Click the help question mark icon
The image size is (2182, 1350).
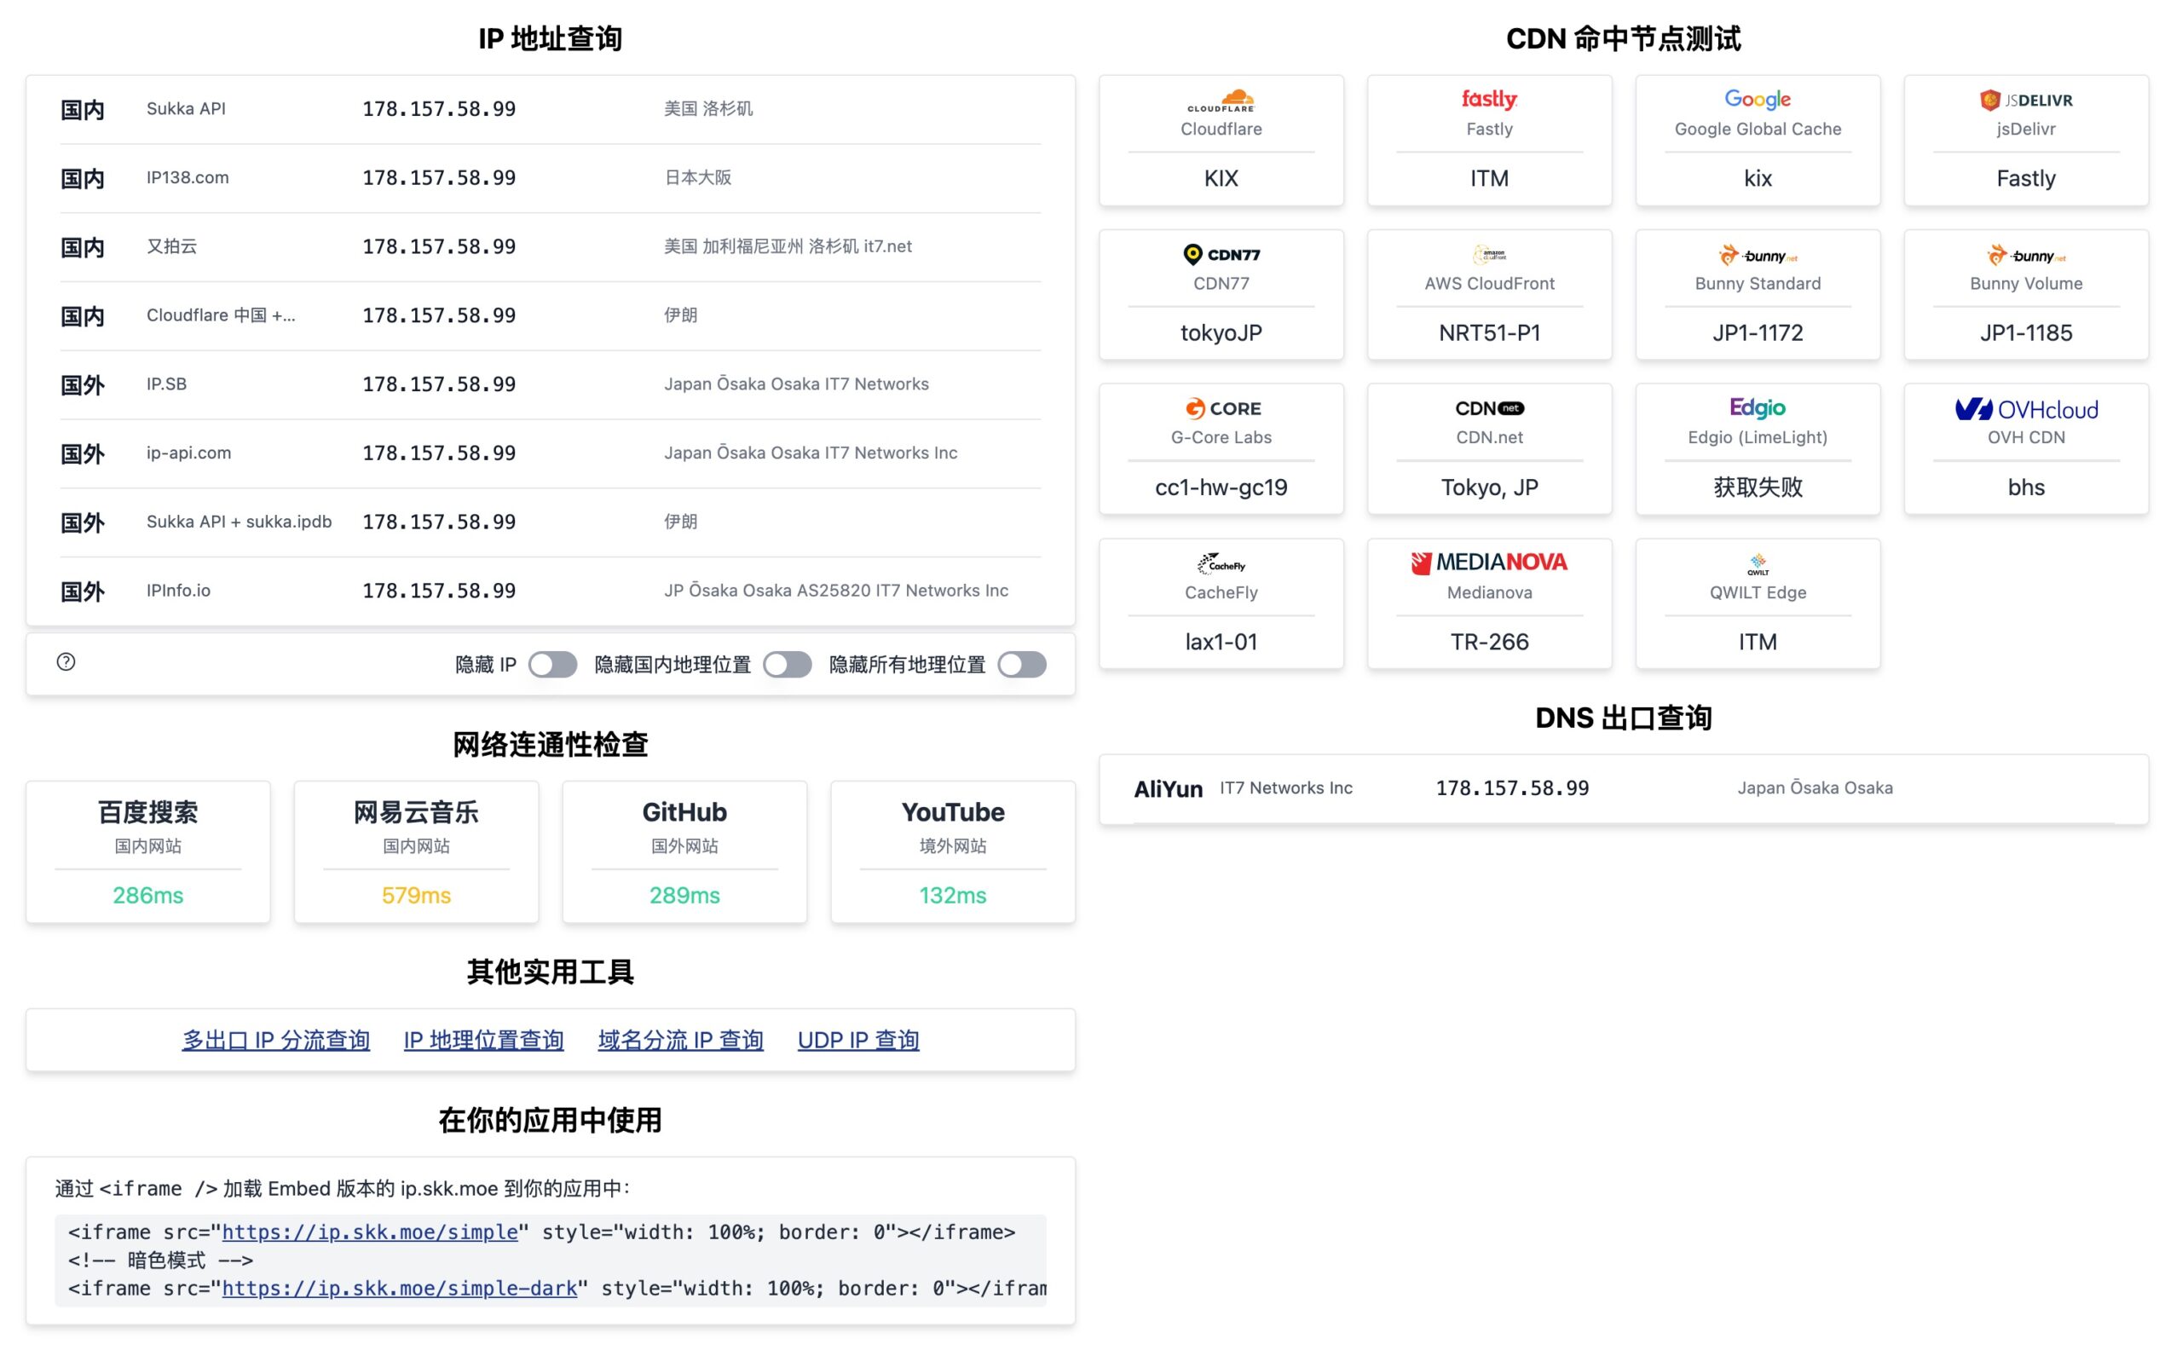coord(66,661)
